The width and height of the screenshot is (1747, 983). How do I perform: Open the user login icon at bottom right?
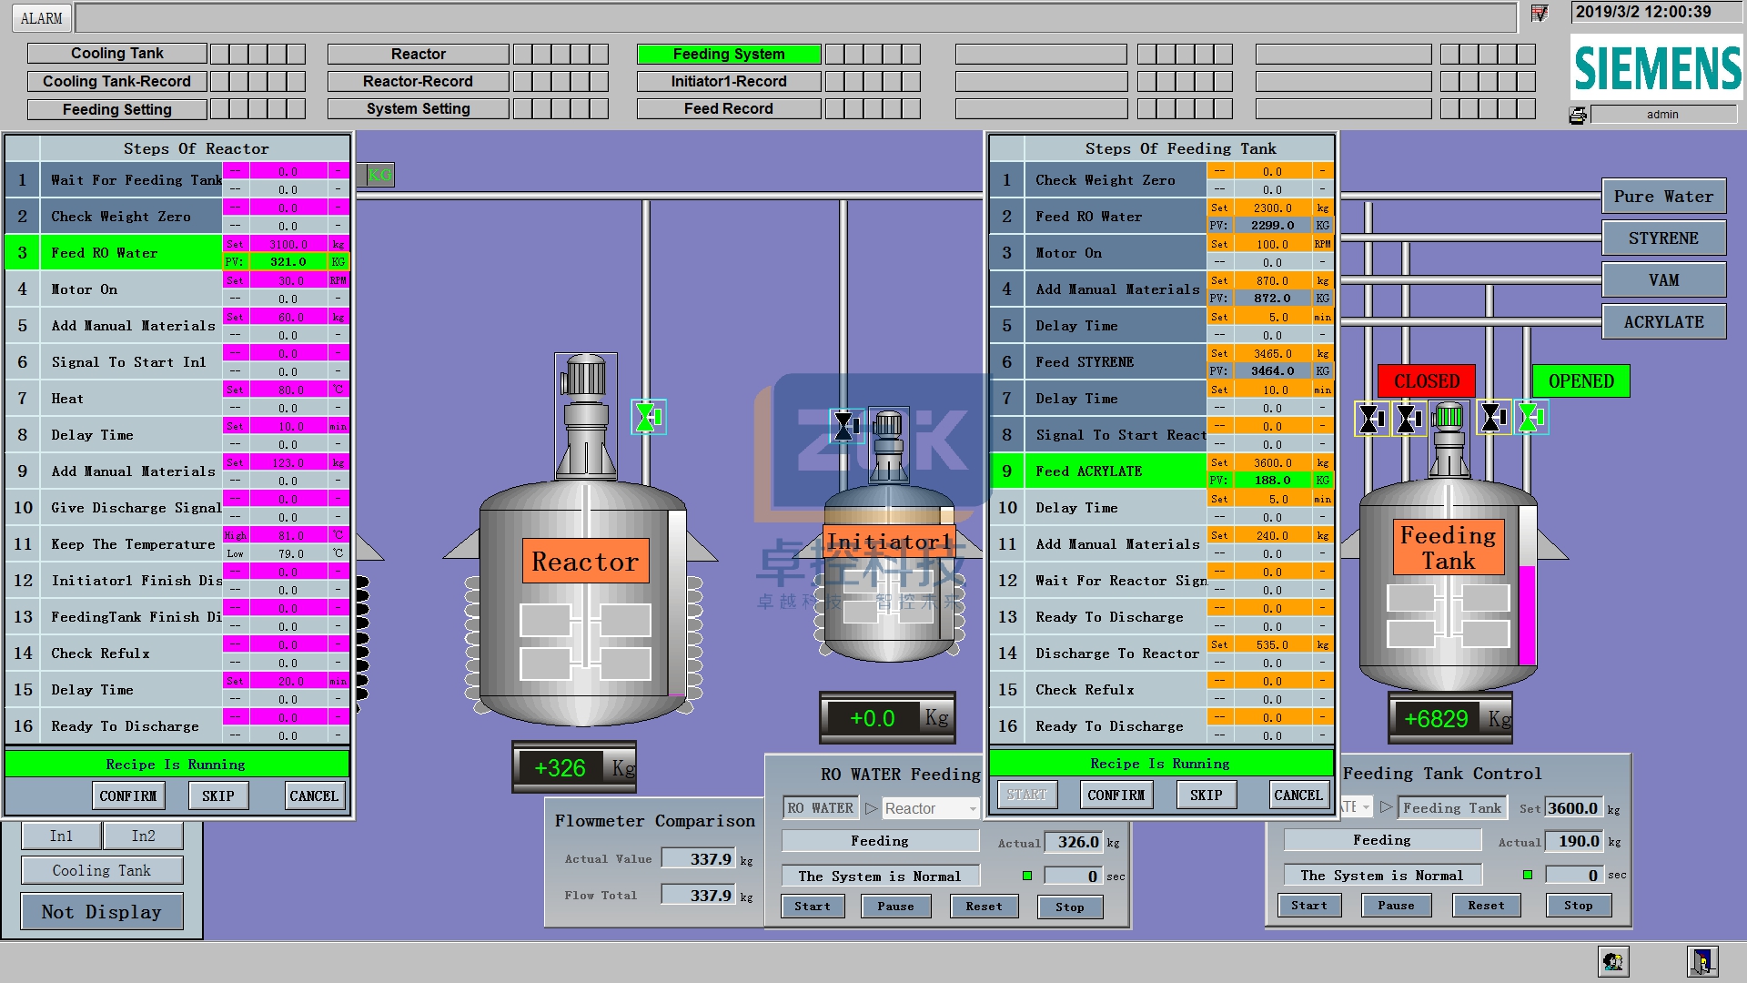tap(1613, 961)
